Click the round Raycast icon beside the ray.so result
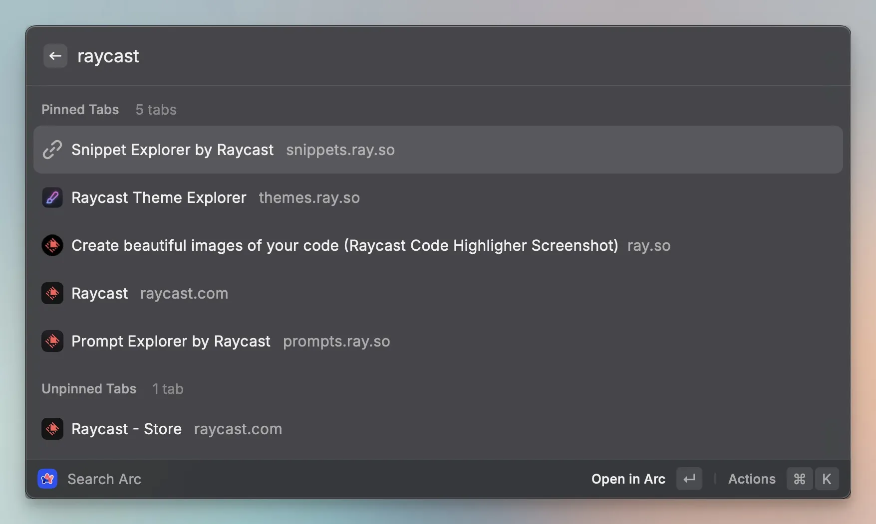This screenshot has height=524, width=876. pos(52,245)
